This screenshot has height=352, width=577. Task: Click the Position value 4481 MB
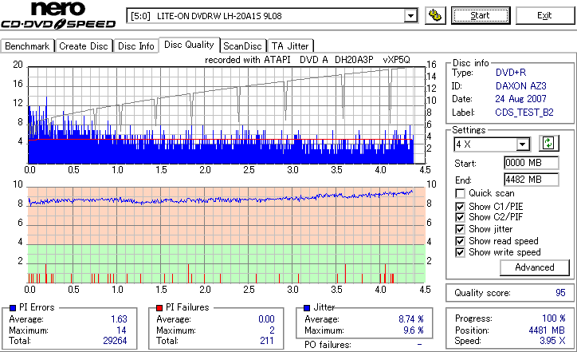tap(547, 330)
